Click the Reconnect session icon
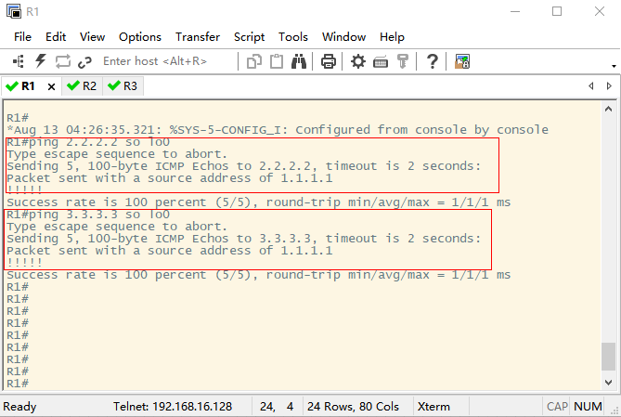Screen dimensions: 621x417 tap(62, 61)
